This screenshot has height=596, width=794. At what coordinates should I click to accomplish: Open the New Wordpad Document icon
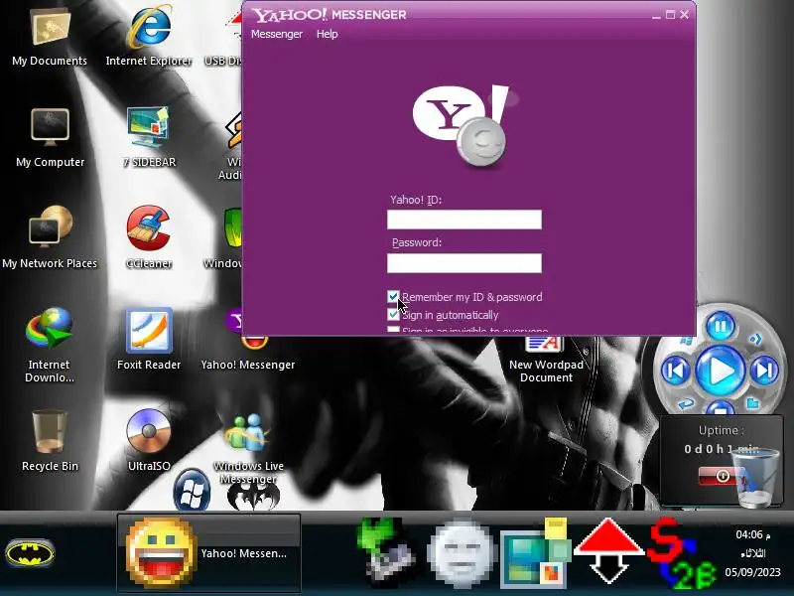point(546,360)
